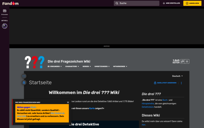Screen dimensions: 204x128
Task: Open the Hörspielreihe link
Action: pos(148,103)
